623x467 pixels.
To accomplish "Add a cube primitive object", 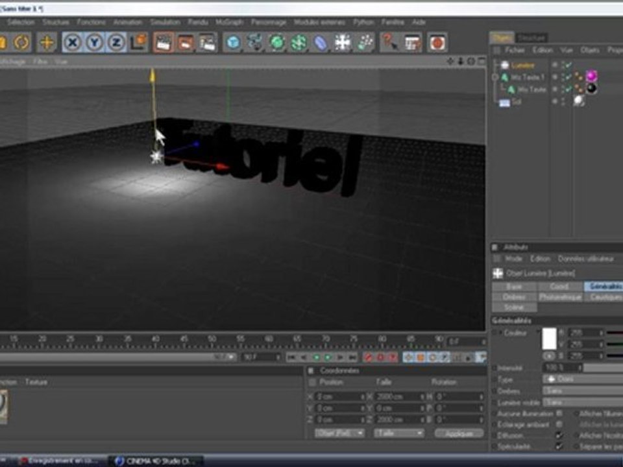I will (233, 43).
